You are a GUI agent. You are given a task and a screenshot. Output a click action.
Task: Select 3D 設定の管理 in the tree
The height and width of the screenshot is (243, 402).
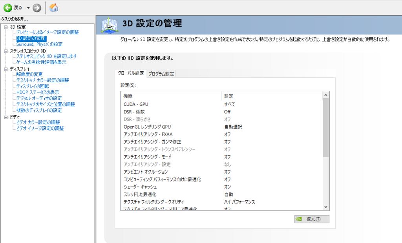(x=31, y=38)
